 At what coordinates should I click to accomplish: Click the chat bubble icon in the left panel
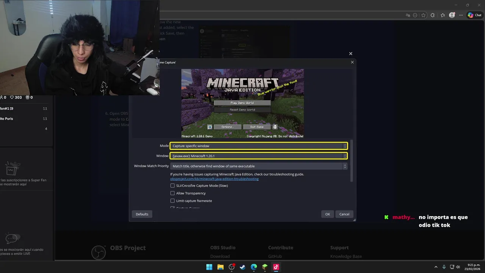(13, 238)
